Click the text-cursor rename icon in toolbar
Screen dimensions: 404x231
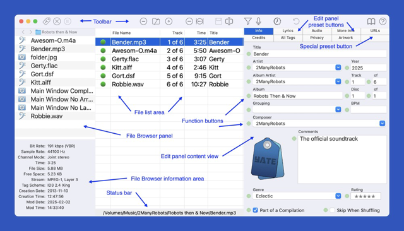click(229, 21)
